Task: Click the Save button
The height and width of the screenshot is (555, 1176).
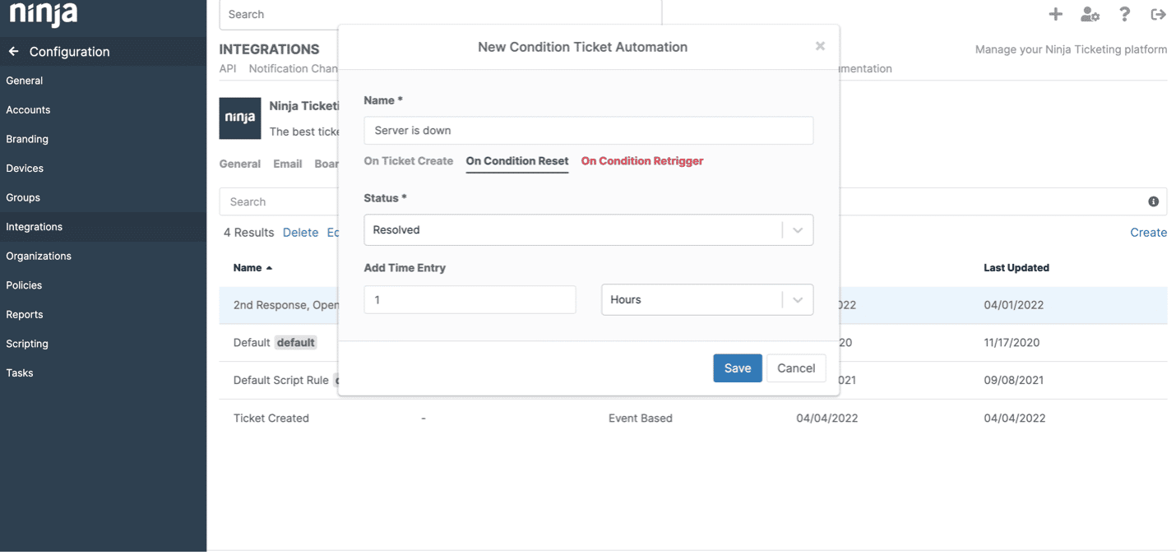Action: (738, 368)
